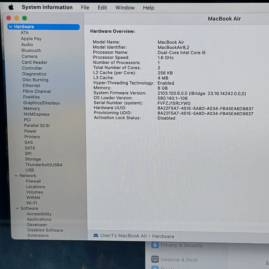Open Desktop & Dock in System Settings window
This screenshot has width=269, height=269.
(x=179, y=260)
